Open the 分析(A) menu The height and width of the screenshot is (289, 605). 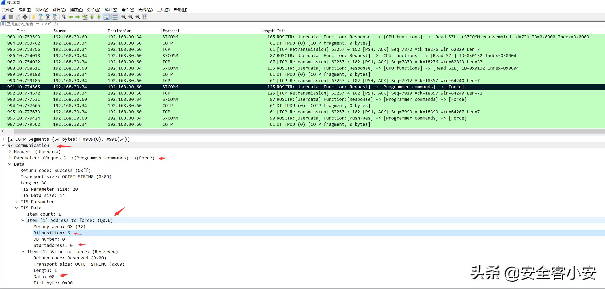tap(94, 10)
